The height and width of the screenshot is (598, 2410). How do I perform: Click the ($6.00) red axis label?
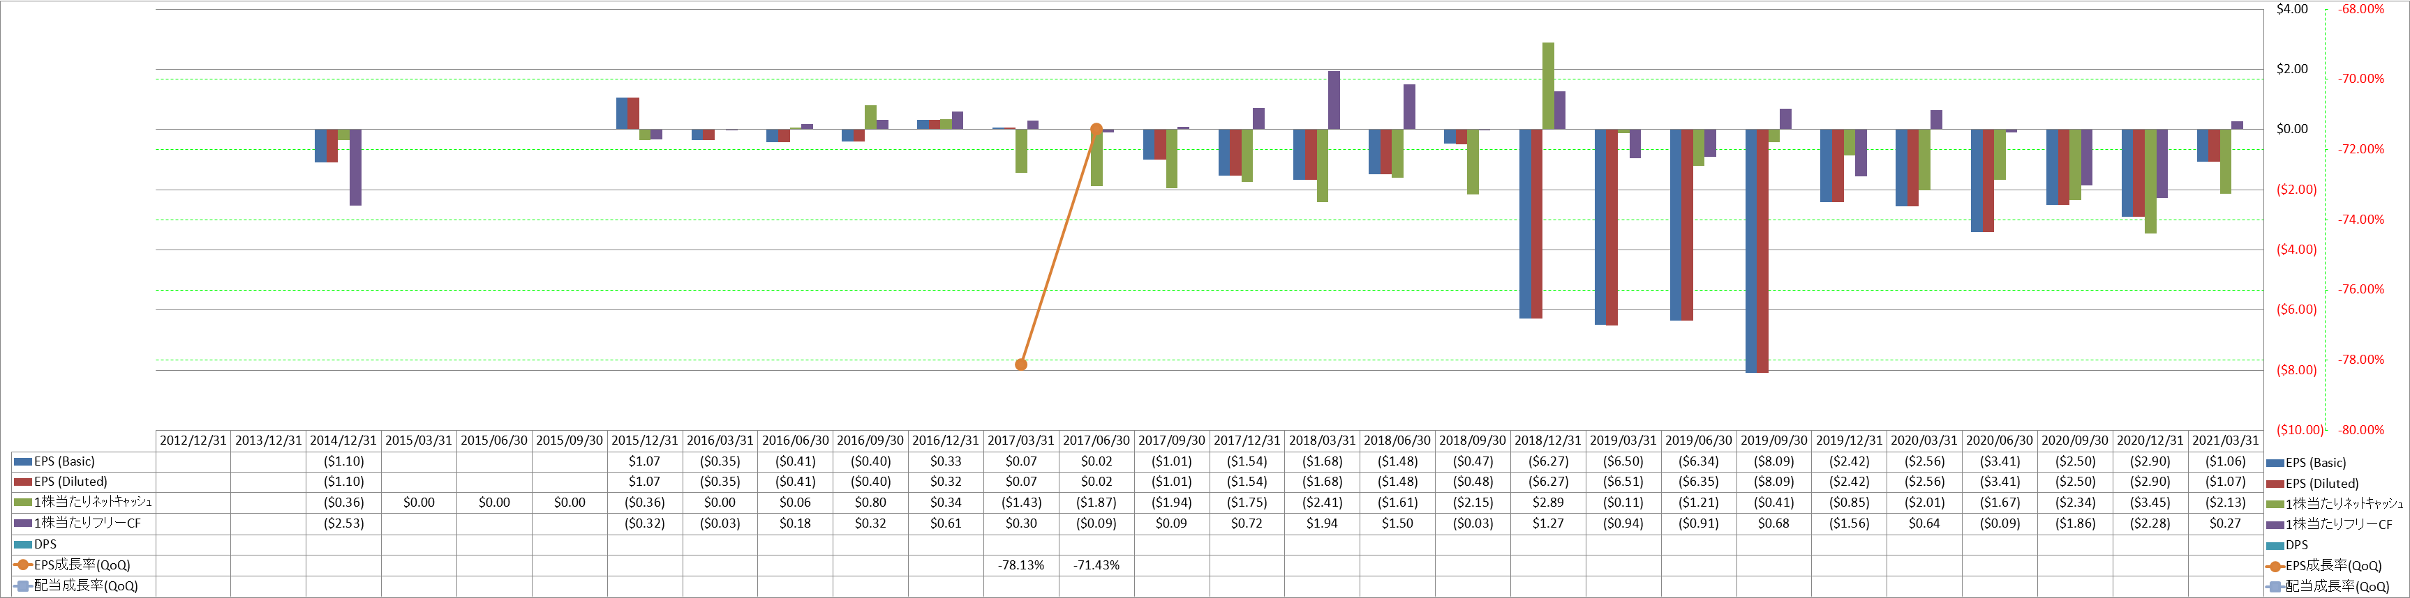(x=2297, y=310)
